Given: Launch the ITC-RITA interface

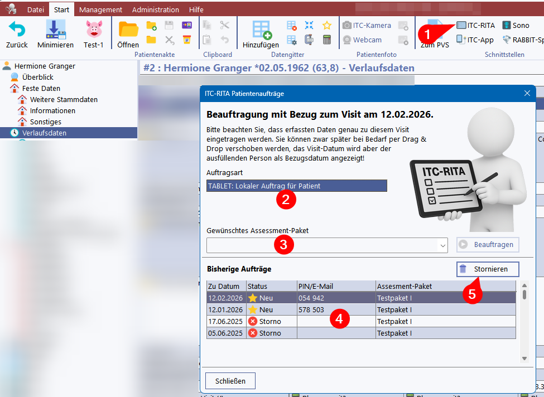Looking at the screenshot, I should tap(475, 25).
